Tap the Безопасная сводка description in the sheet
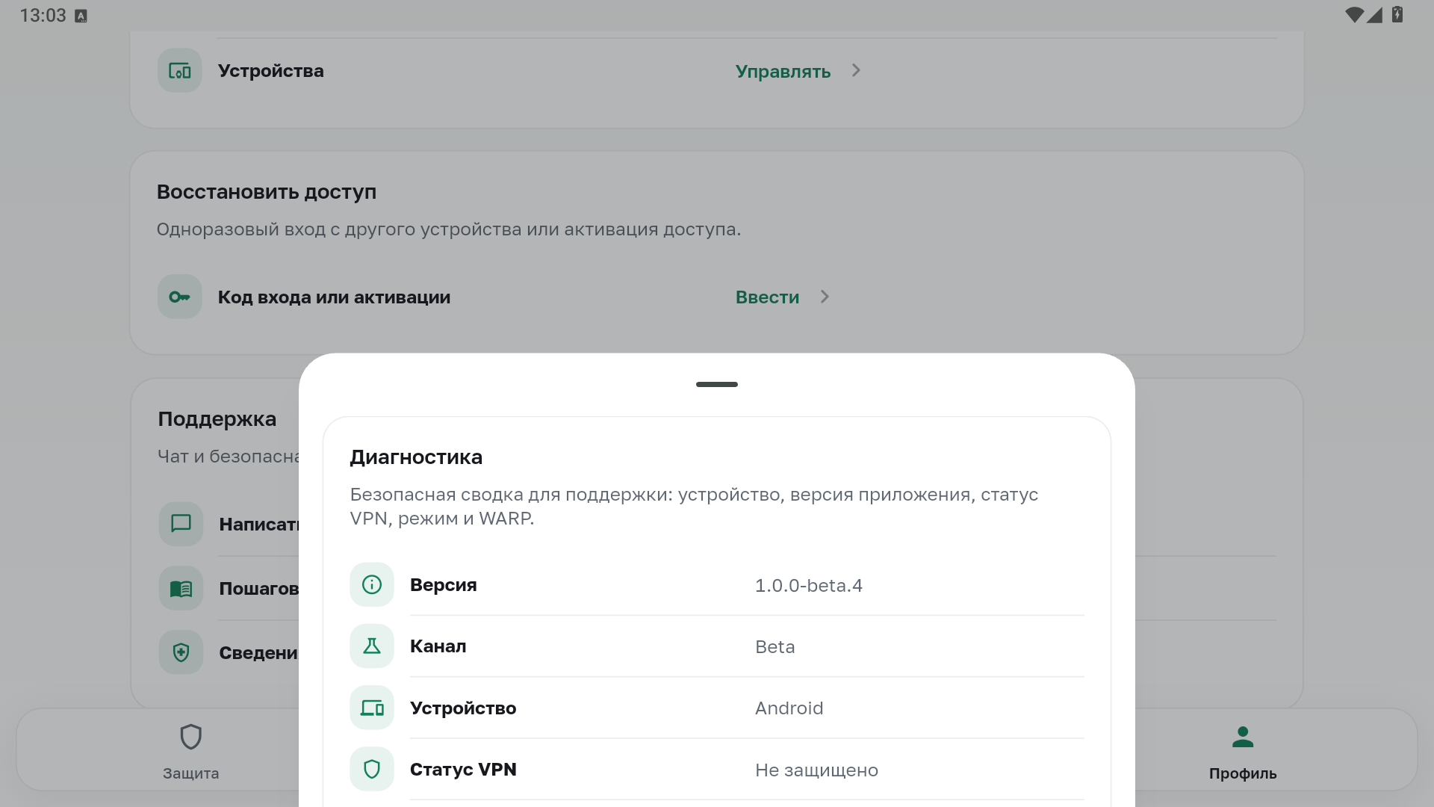This screenshot has width=1434, height=807. coord(695,507)
